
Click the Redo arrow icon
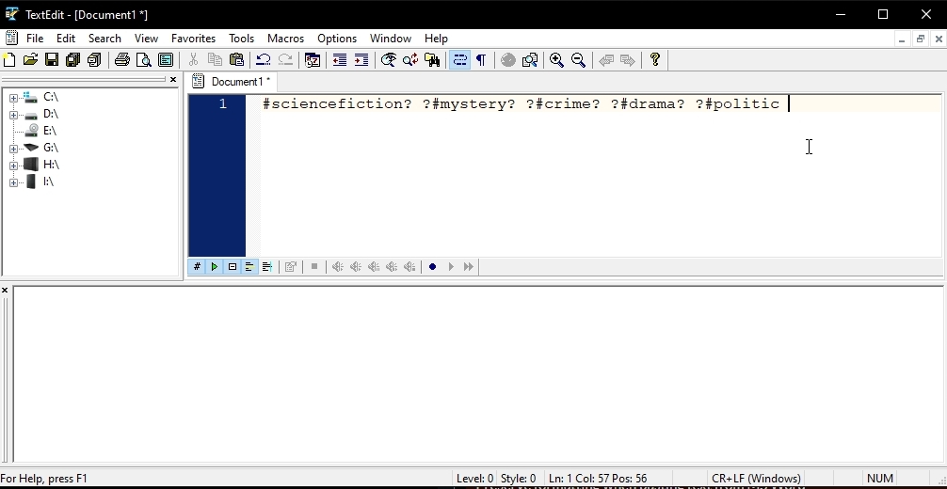pos(285,60)
